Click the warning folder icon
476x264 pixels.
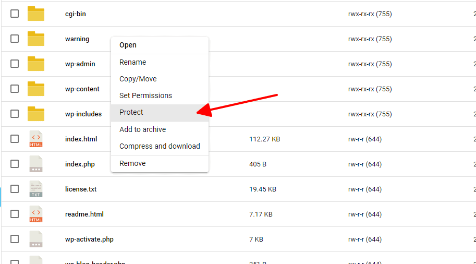36,39
